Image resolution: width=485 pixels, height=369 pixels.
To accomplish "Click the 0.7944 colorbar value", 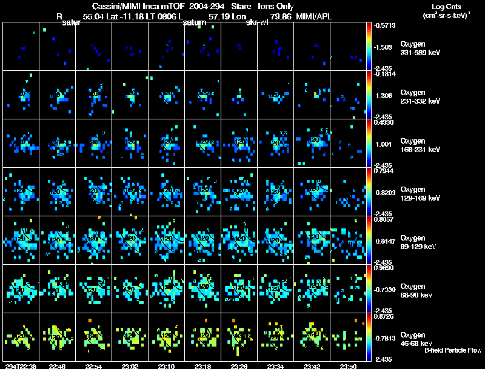I will (384, 171).
